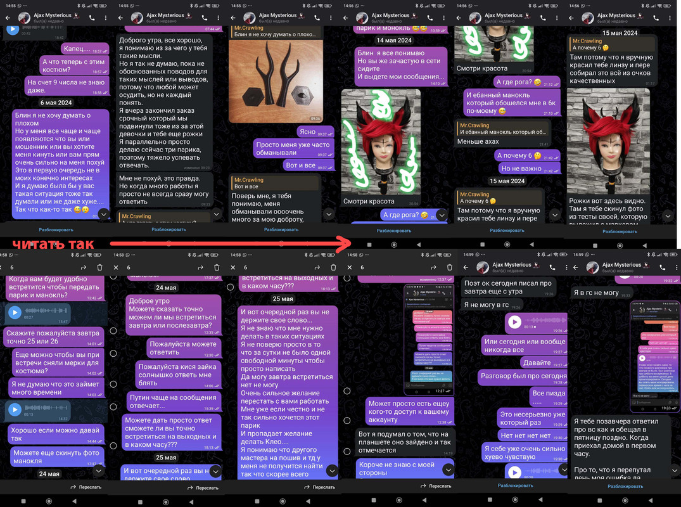Переслать button under 'Путин чаще' panel

click(203, 488)
